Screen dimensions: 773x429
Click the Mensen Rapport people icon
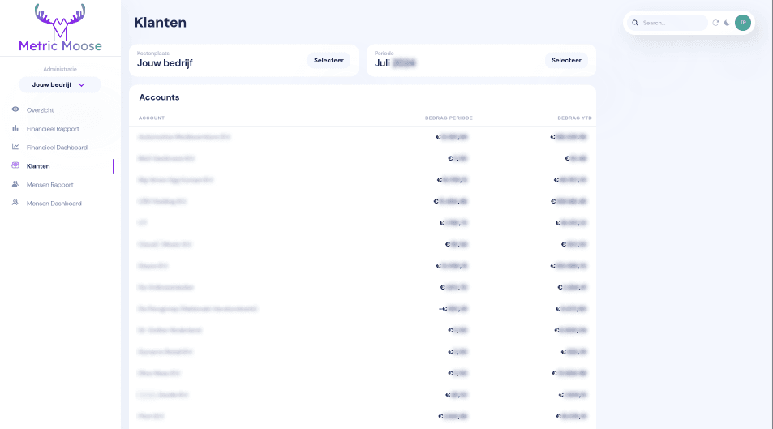(15, 184)
